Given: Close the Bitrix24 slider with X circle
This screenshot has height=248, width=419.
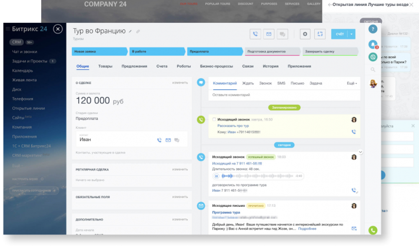Looking at the screenshot, I should tap(58, 29).
